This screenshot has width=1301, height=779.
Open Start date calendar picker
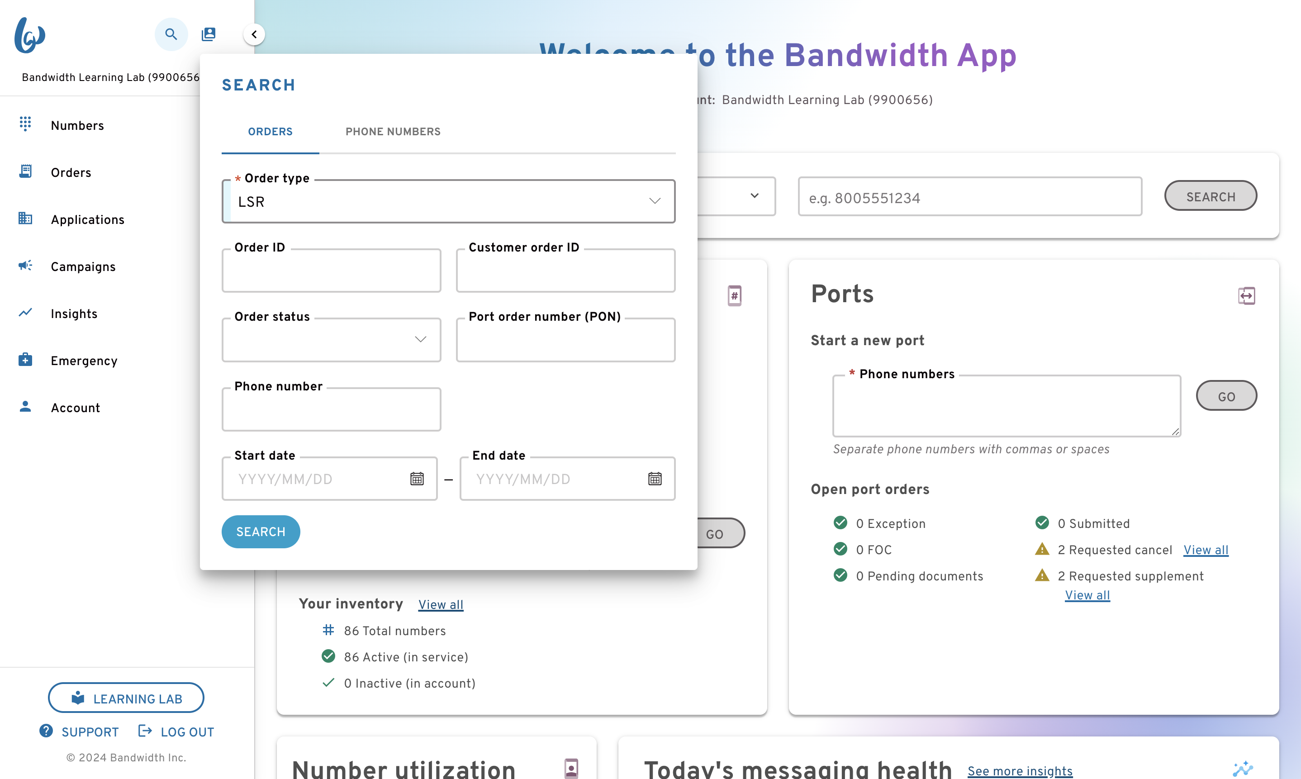(x=417, y=479)
